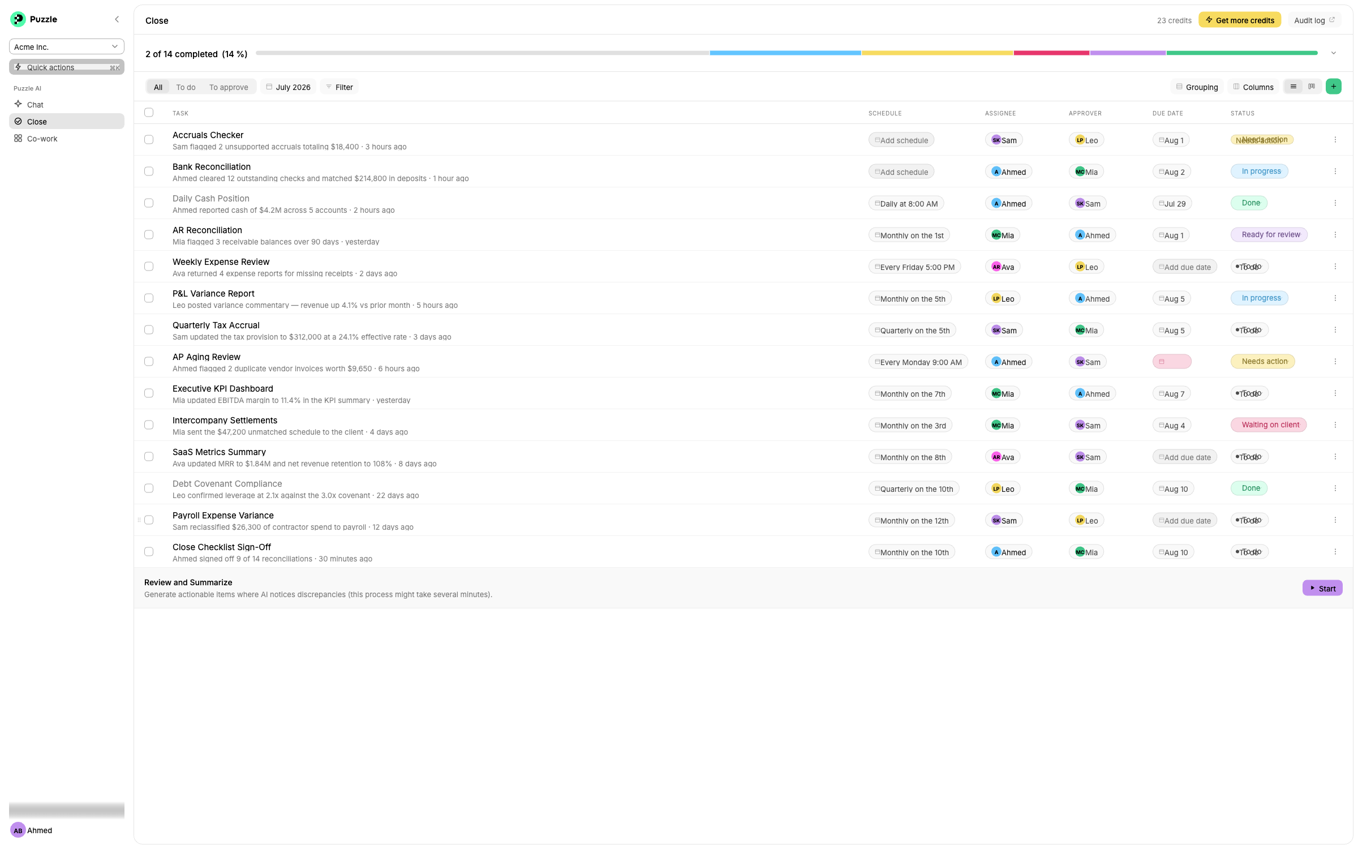Click the empty red due date for AP Aging Review

click(x=1172, y=362)
